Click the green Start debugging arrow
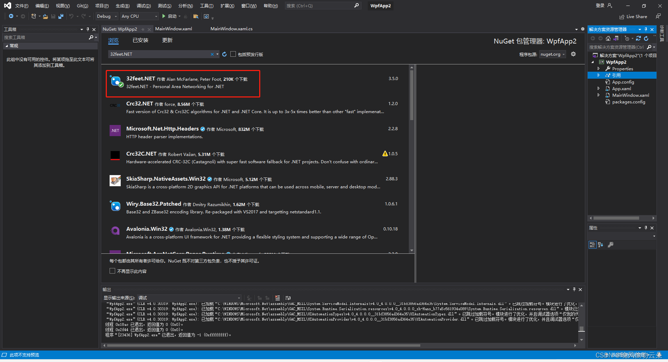Screen dimensions: 668x362 point(164,16)
